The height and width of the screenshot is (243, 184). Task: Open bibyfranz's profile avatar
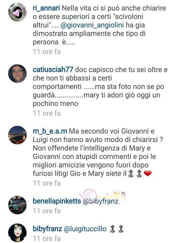point(17,233)
